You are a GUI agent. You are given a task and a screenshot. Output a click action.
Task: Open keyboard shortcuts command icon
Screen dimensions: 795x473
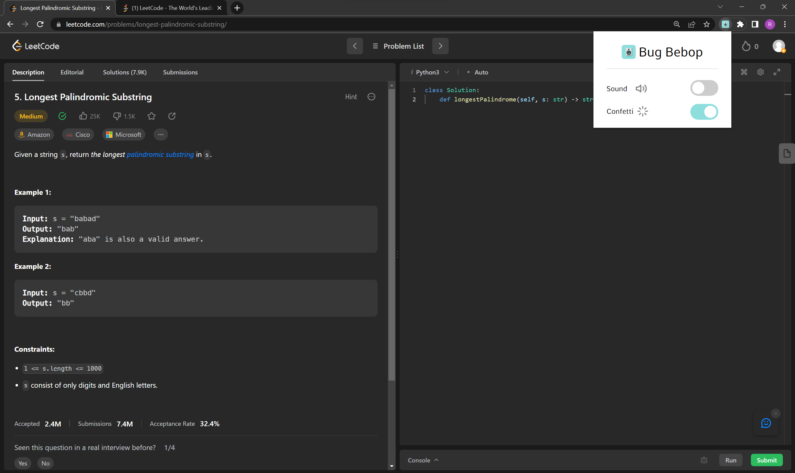(744, 72)
